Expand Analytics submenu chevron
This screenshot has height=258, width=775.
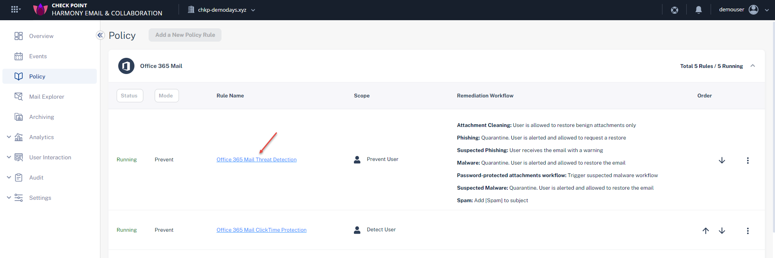pyautogui.click(x=9, y=137)
